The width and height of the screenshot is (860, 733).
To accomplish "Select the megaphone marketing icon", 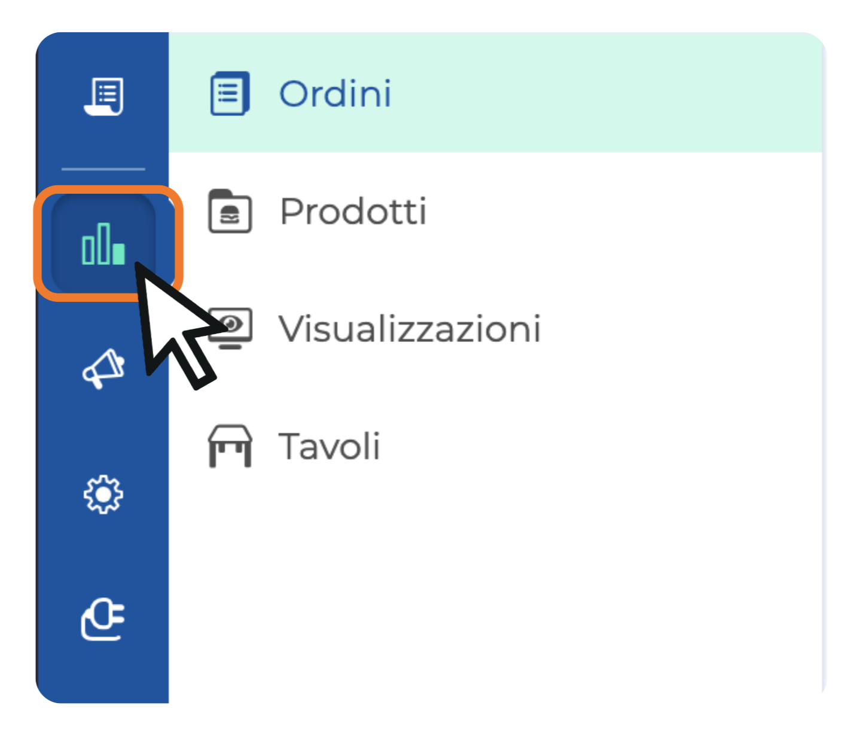I will tap(103, 368).
